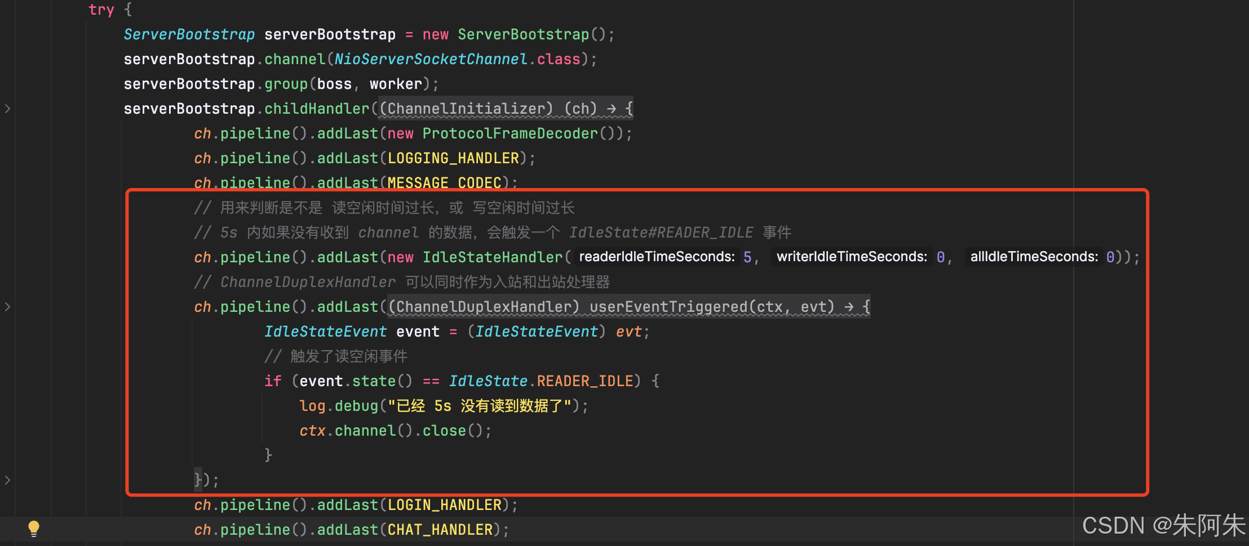Viewport: 1249px width, 546px height.
Task: Click the folded '(ChannelInitializer) (ch) -> {' region
Action: [x=506, y=108]
